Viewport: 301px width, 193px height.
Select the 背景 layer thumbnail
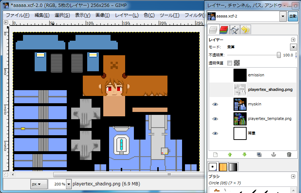tap(240, 133)
